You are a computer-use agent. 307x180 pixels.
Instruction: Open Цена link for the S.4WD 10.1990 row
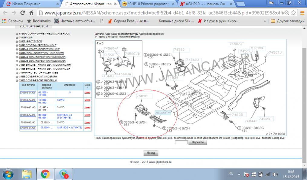87,107
